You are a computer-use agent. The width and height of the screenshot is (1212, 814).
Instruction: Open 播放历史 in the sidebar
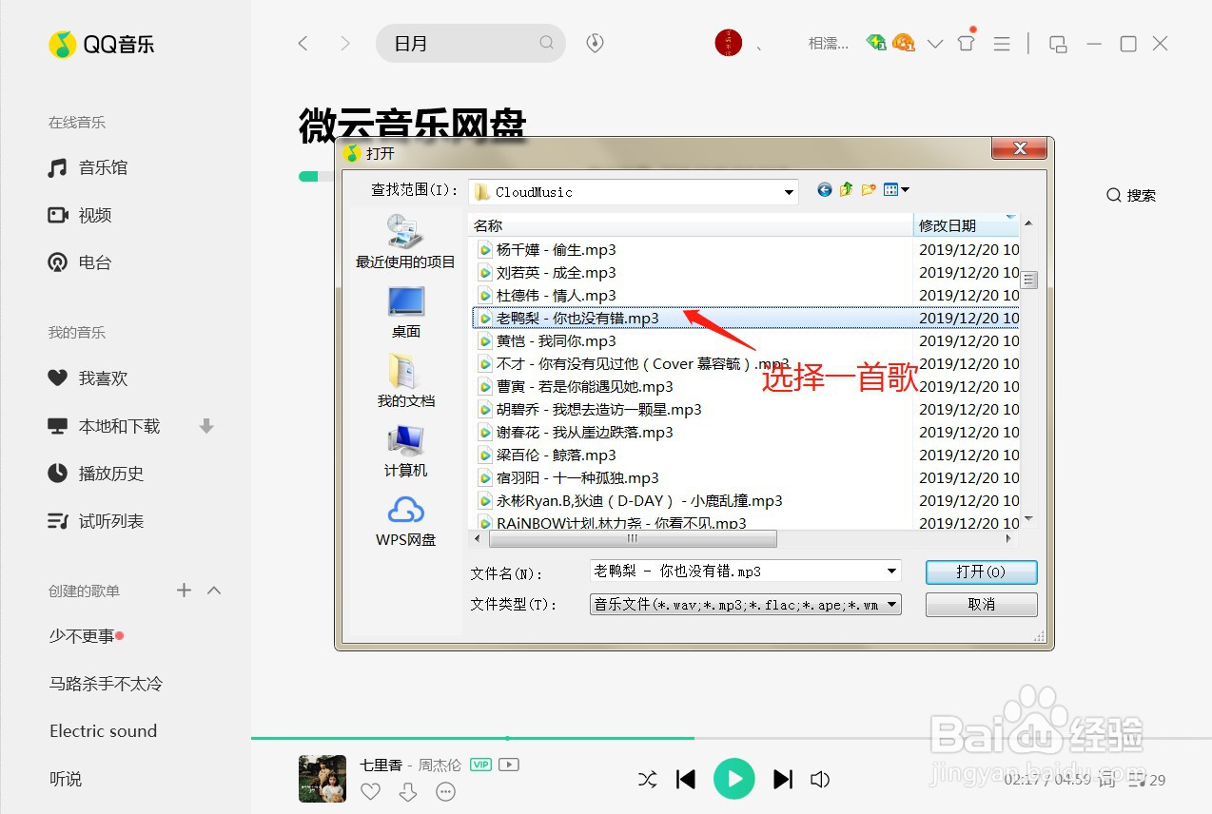[95, 474]
